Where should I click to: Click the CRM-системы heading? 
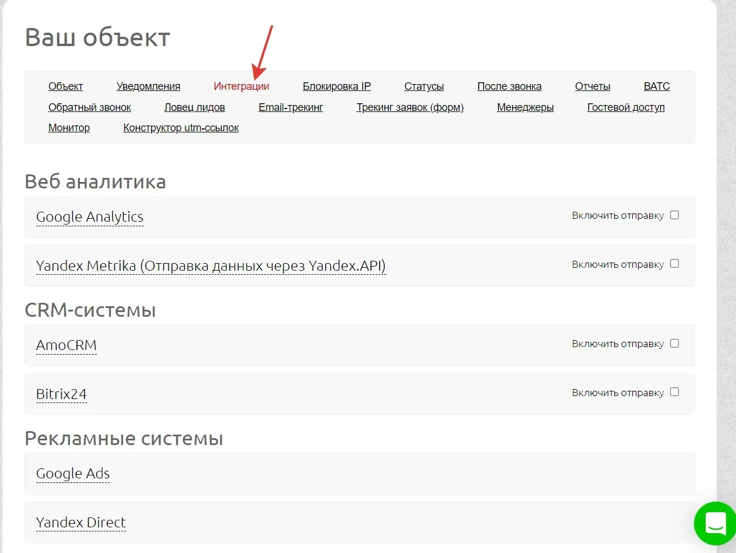[90, 310]
